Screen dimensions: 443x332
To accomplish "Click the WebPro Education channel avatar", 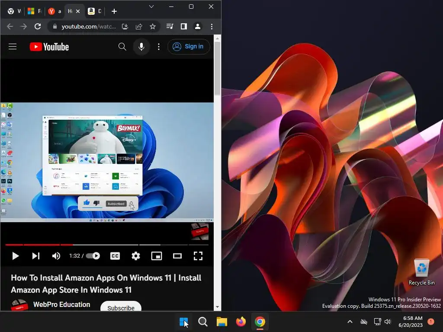I will point(19,305).
